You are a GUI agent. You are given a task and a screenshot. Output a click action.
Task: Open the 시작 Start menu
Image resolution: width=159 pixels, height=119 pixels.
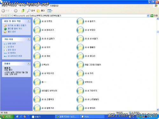(x=7, y=116)
